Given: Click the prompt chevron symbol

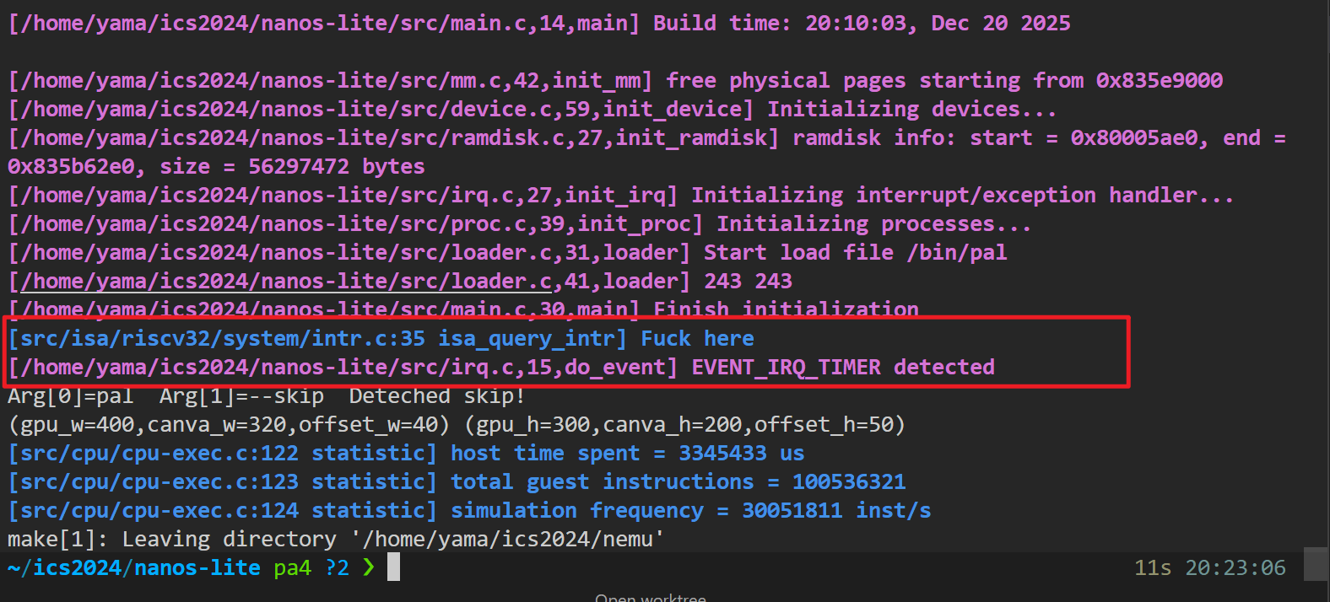Looking at the screenshot, I should pos(368,567).
